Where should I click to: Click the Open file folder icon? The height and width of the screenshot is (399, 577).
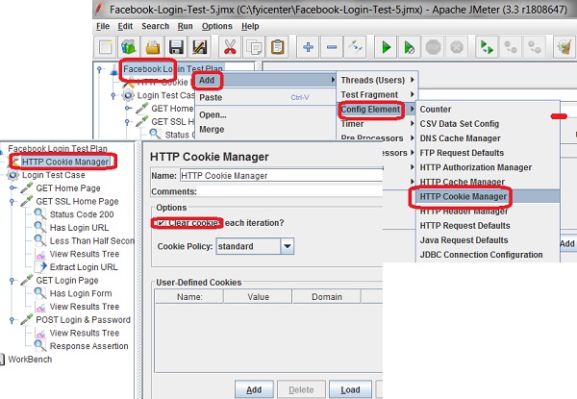click(152, 47)
